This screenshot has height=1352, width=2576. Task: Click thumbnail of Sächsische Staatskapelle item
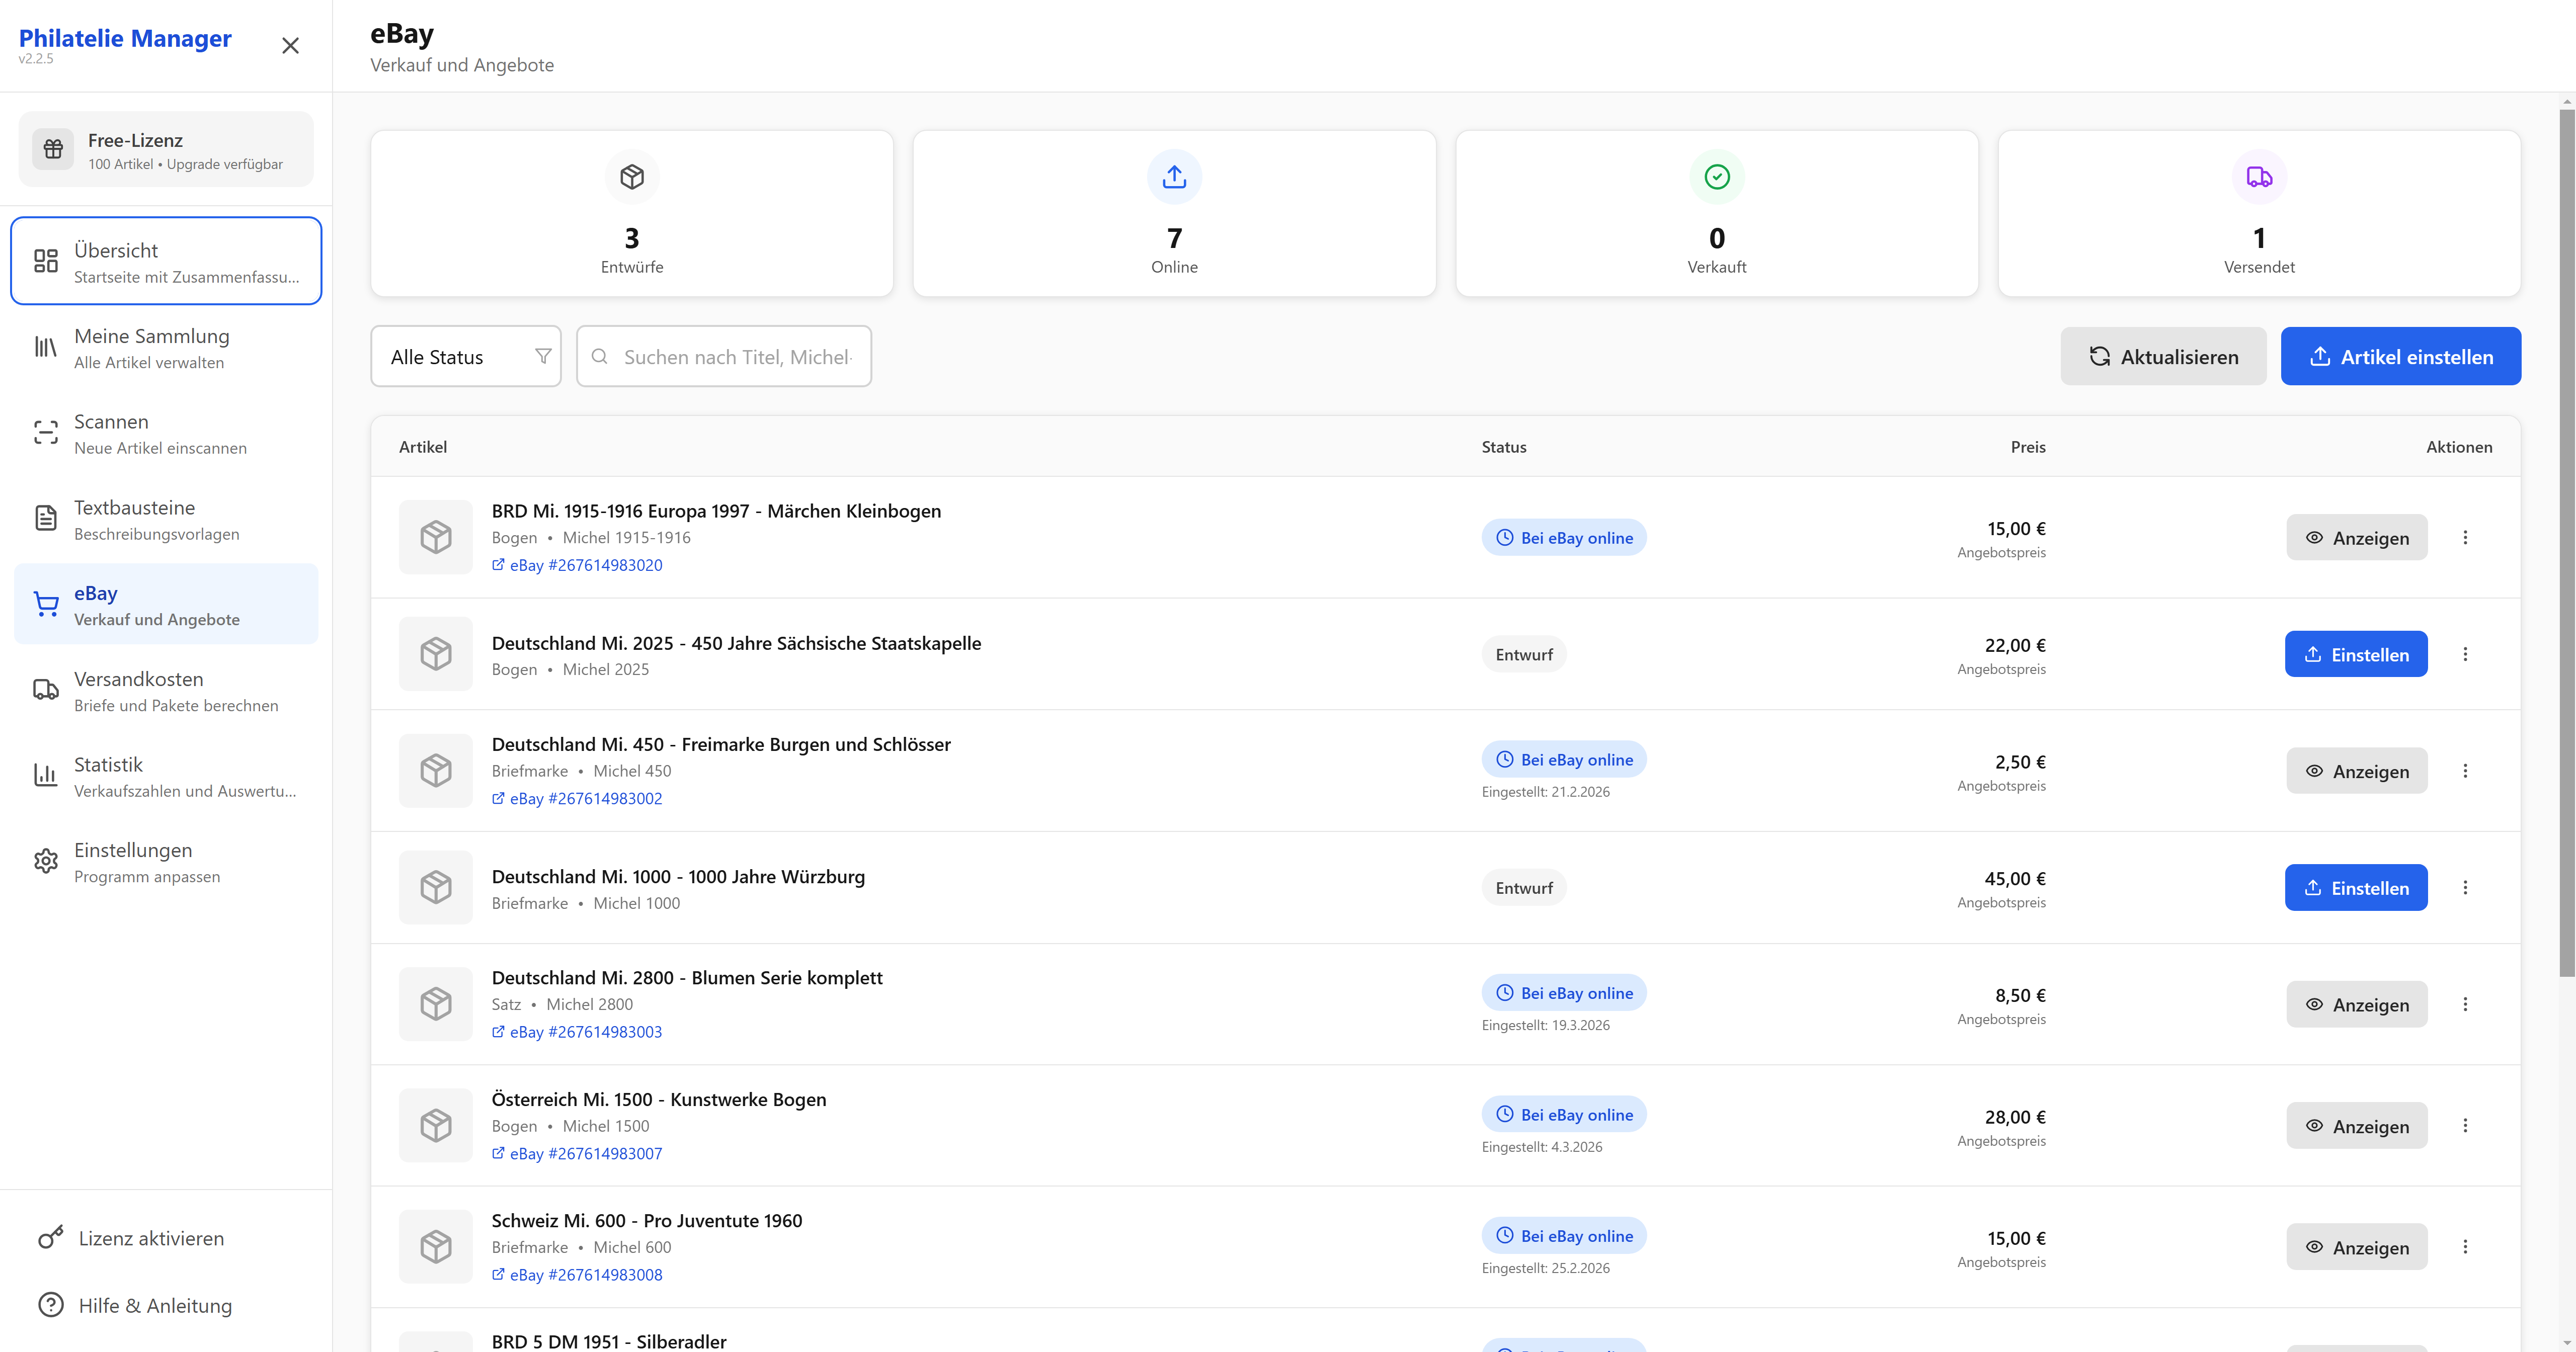pos(436,654)
